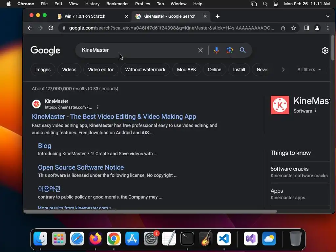The width and height of the screenshot is (336, 252).
Task: Focus the KineMaster search input field
Action: tap(137, 50)
